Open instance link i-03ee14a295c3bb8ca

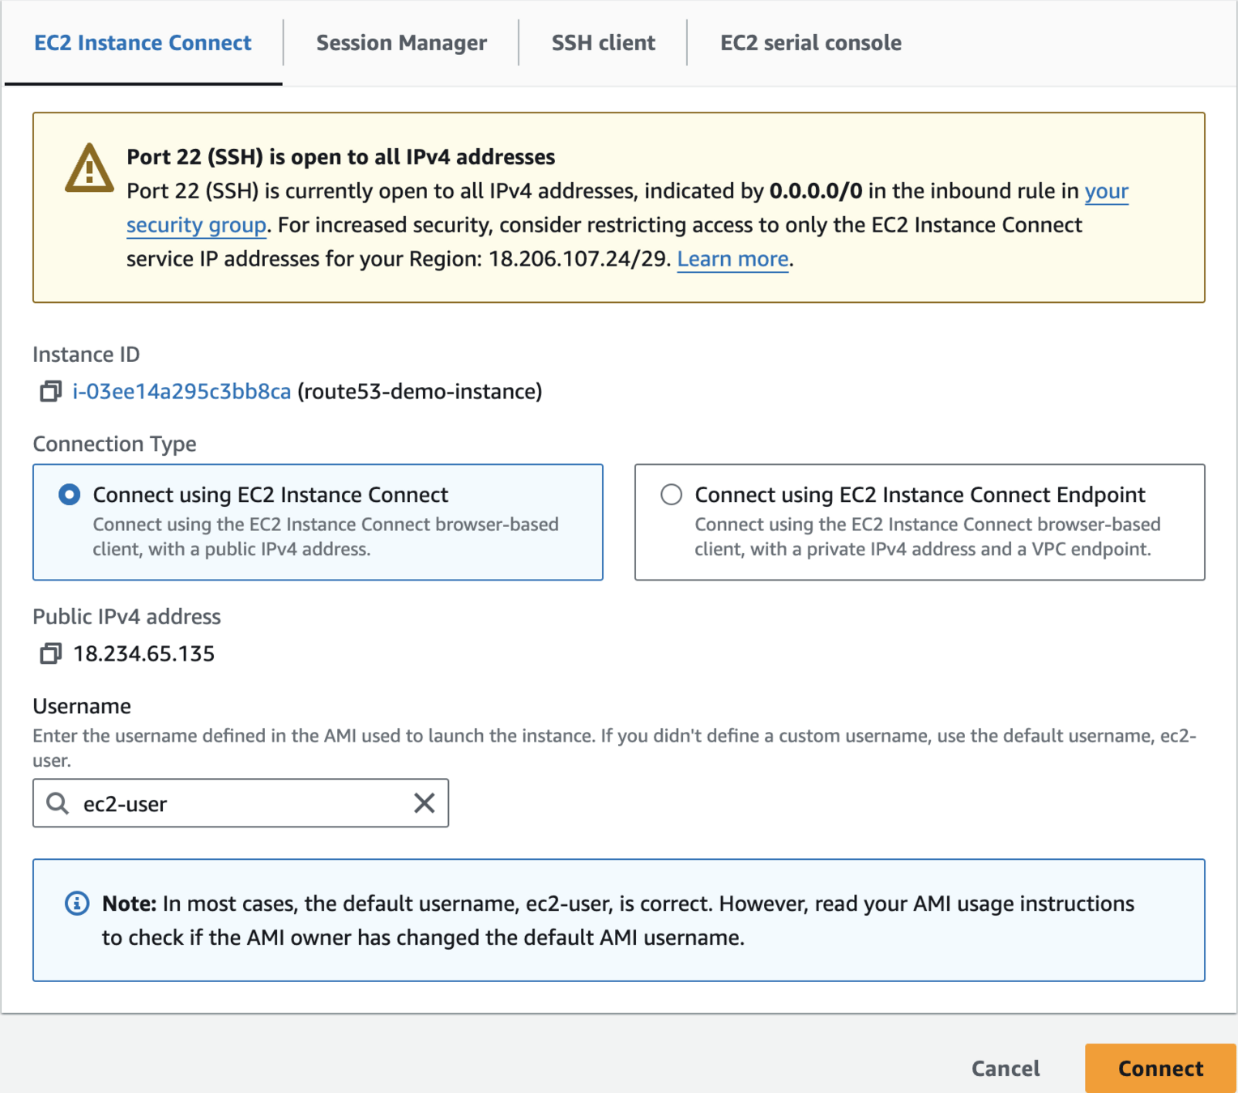(181, 392)
